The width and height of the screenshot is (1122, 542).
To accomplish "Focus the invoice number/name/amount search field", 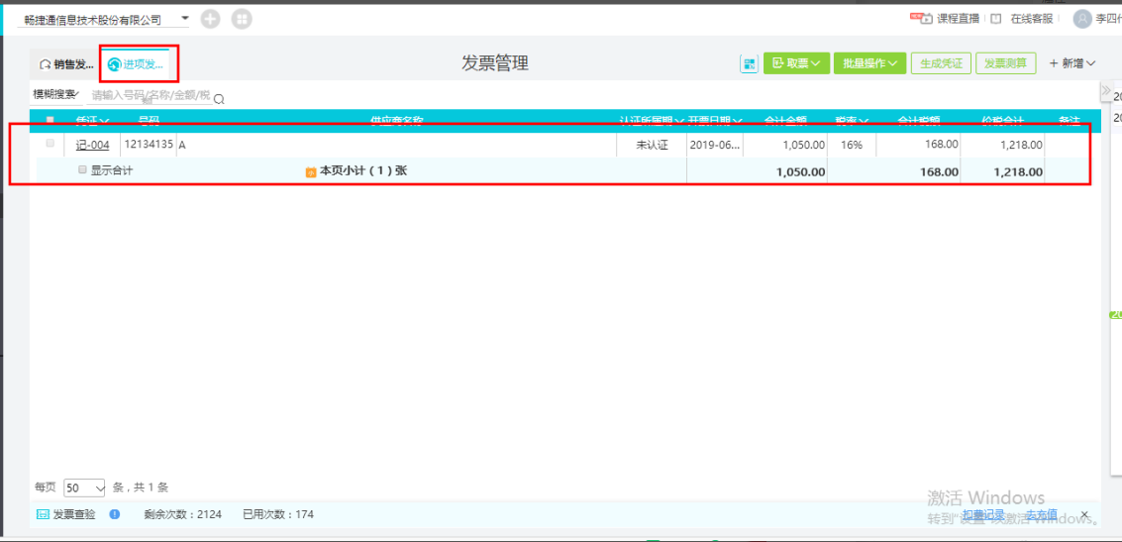I will coord(149,95).
